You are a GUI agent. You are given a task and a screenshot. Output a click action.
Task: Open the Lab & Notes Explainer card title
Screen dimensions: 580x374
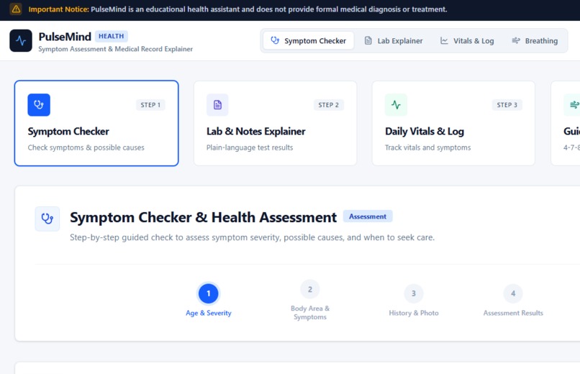(x=256, y=131)
